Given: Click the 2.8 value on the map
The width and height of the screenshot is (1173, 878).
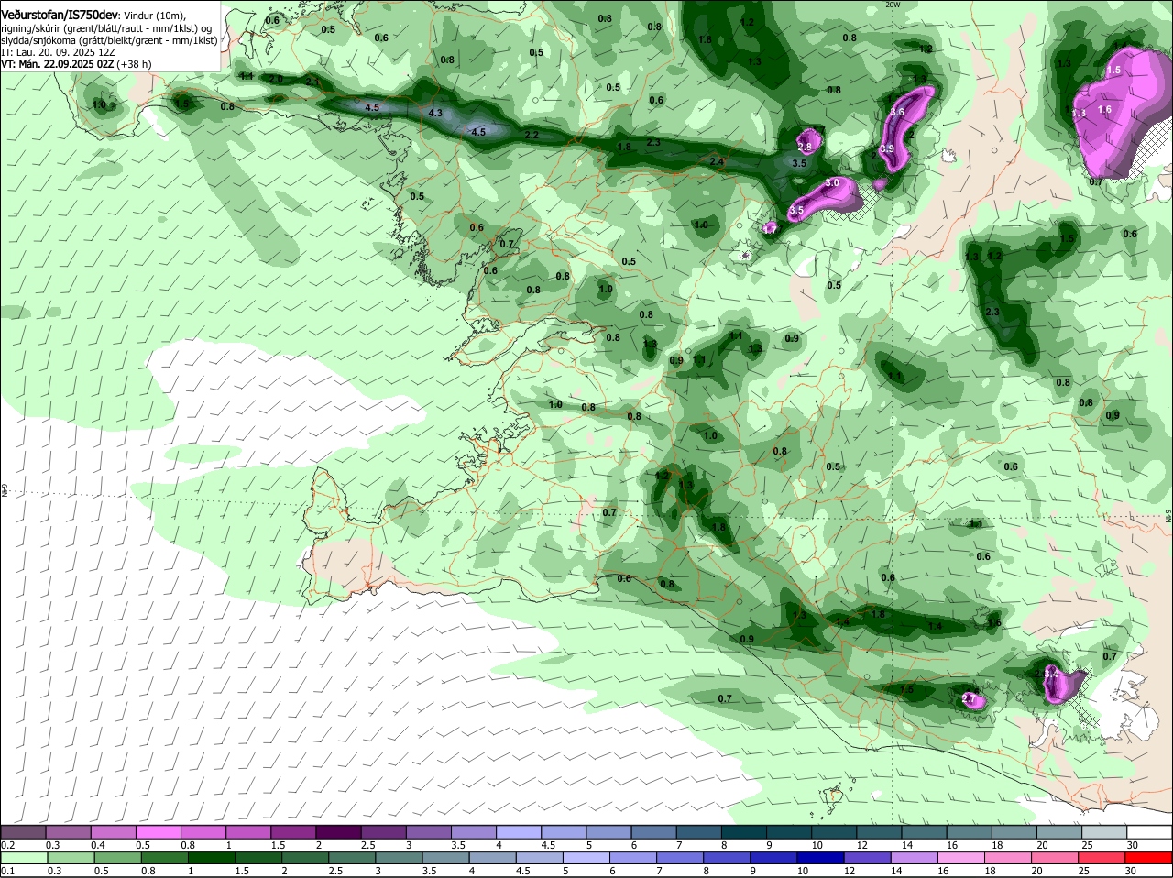Looking at the screenshot, I should pyautogui.click(x=805, y=147).
